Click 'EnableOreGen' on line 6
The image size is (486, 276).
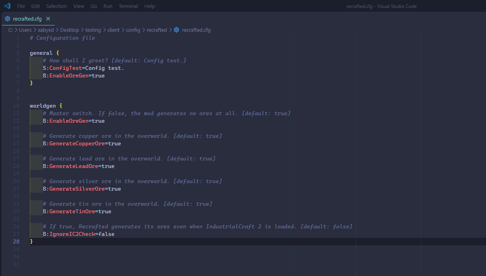click(69, 75)
